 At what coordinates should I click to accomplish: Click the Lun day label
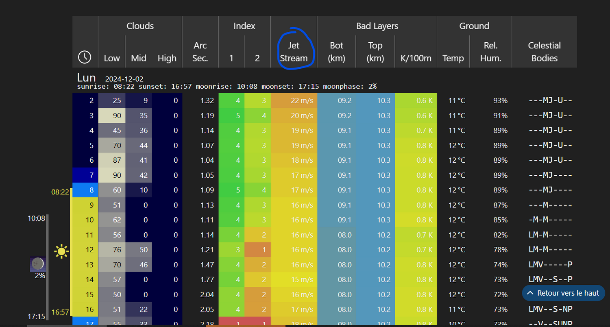(86, 78)
